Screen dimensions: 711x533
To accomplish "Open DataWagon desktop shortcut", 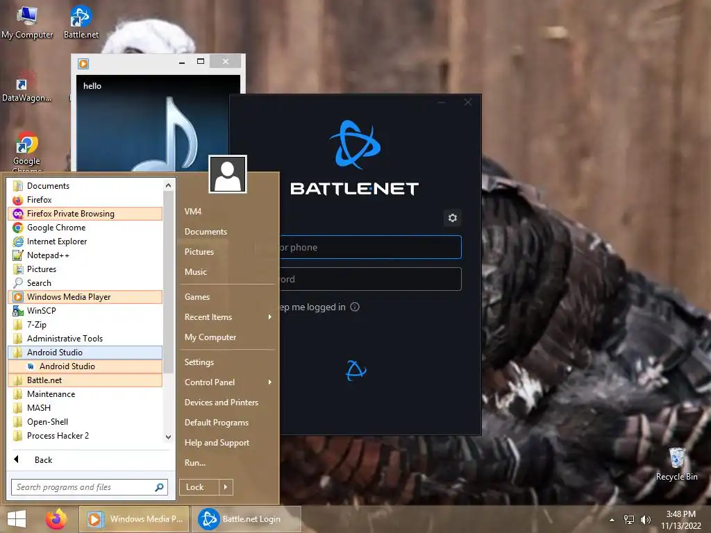I will pyautogui.click(x=26, y=87).
